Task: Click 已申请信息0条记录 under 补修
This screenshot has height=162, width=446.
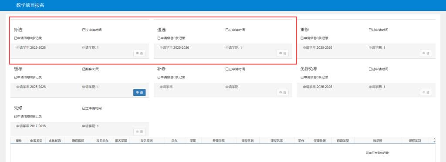Action: [171, 78]
